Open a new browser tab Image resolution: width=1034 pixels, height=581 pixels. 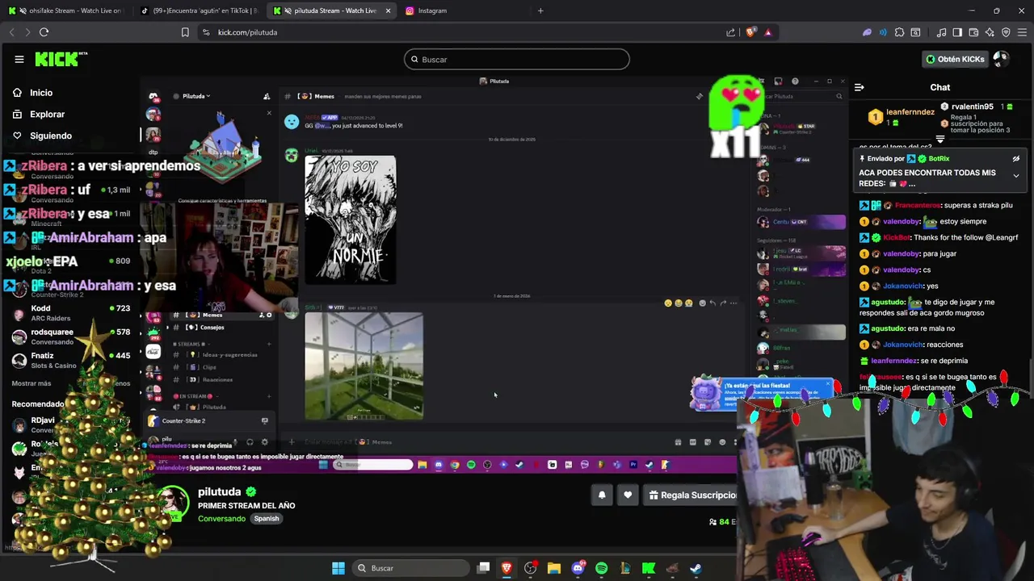click(x=540, y=10)
